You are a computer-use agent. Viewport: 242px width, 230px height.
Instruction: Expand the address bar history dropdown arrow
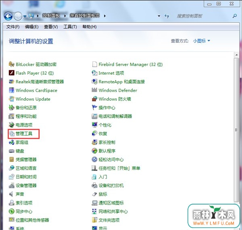click(x=159, y=16)
